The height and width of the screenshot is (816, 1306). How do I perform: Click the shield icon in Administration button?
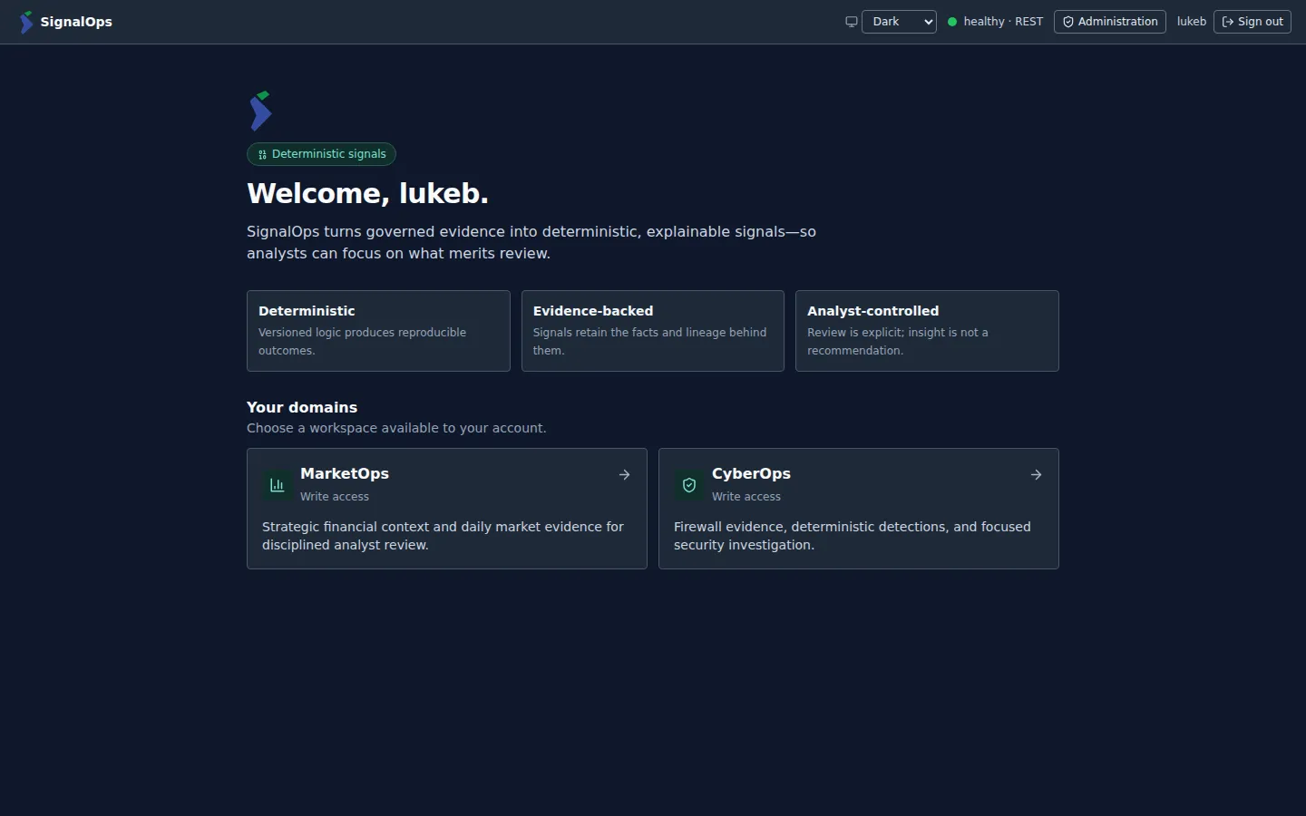(x=1068, y=22)
